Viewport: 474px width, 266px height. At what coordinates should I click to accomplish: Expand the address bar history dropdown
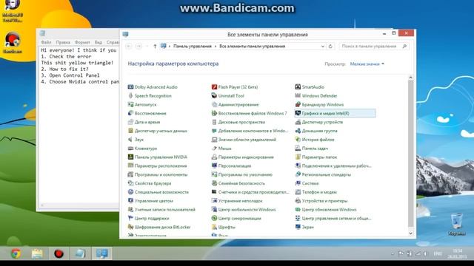pyautogui.click(x=323, y=46)
